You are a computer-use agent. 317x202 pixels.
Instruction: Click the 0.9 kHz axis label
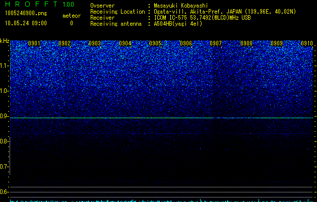[x=4, y=116]
